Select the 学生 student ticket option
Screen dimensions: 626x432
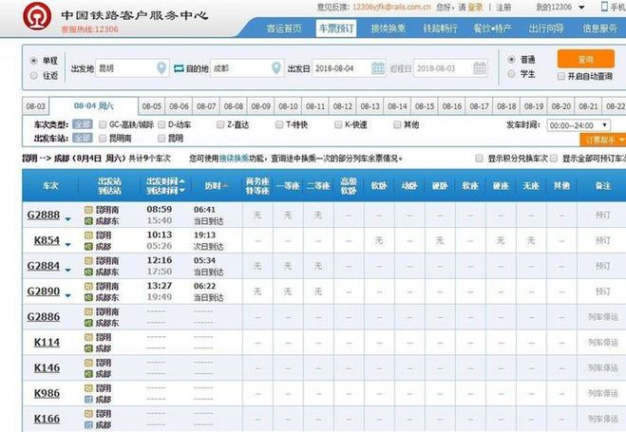513,74
